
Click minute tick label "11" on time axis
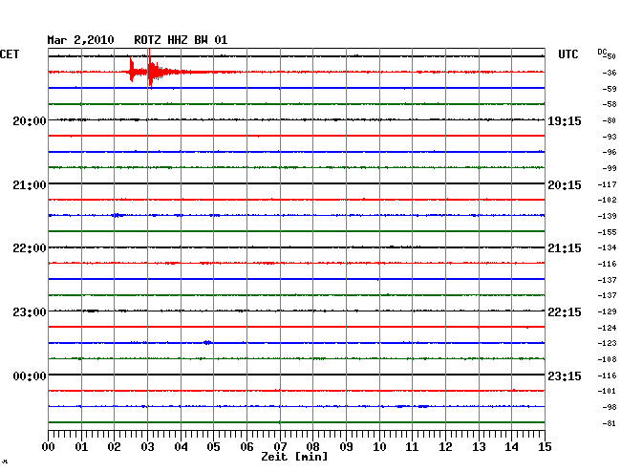412,447
